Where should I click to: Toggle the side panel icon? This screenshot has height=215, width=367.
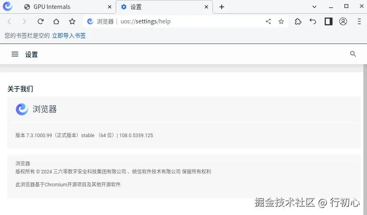329,21
